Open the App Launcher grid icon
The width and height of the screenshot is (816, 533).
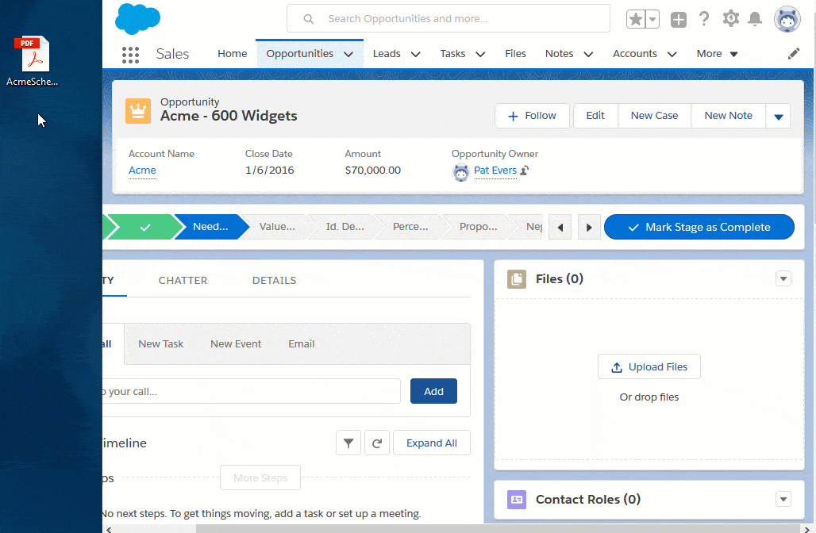[130, 53]
